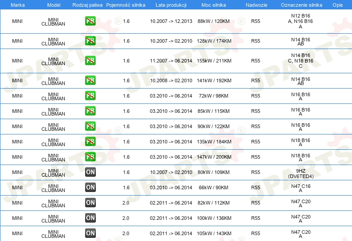Select the 105kW / 143KM power cell

[214, 233]
